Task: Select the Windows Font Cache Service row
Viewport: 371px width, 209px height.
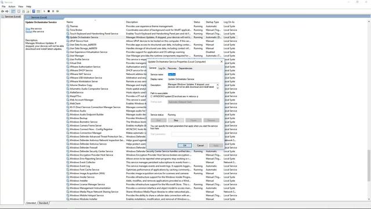Action: (152, 170)
